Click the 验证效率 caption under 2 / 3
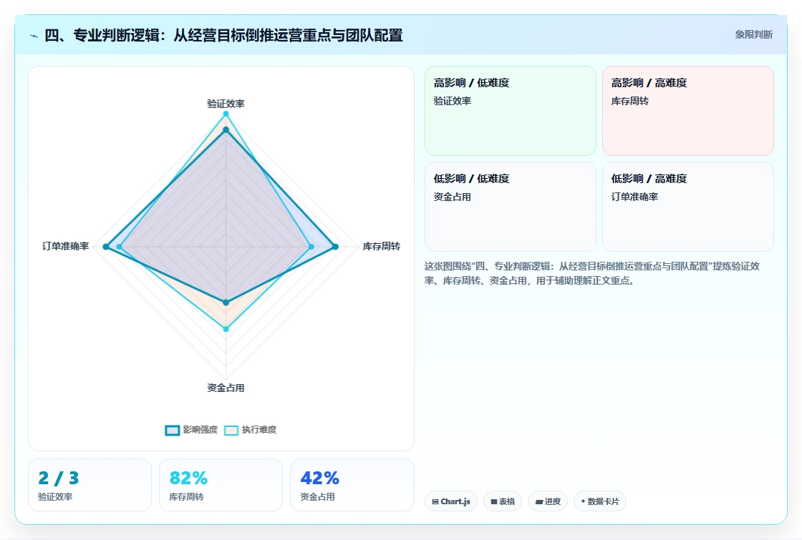The image size is (802, 540). tap(55, 496)
